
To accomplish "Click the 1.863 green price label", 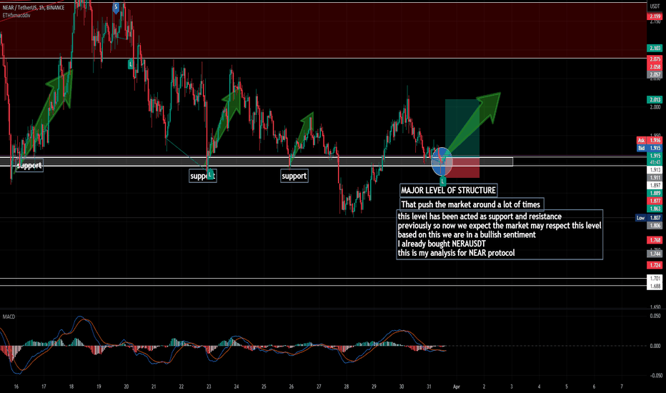I will tap(655, 209).
